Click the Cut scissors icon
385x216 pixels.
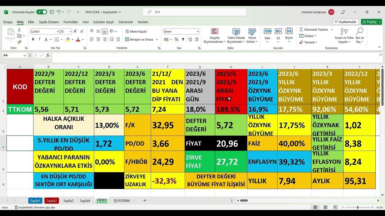[19, 30]
